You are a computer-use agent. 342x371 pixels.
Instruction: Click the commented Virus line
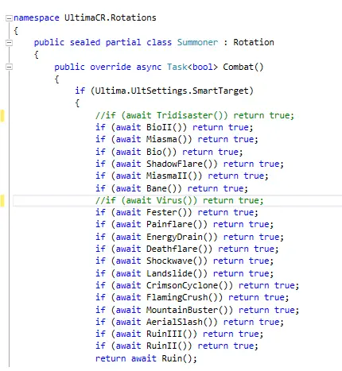[179, 200]
